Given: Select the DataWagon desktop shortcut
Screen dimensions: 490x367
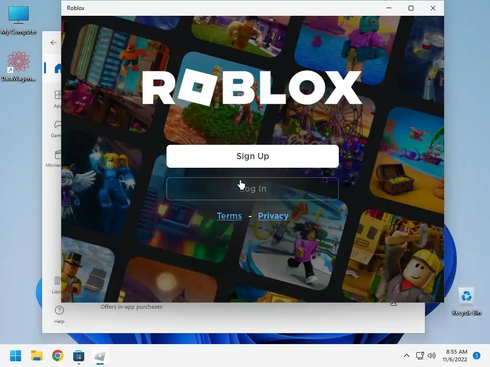Looking at the screenshot, I should click(x=19, y=66).
